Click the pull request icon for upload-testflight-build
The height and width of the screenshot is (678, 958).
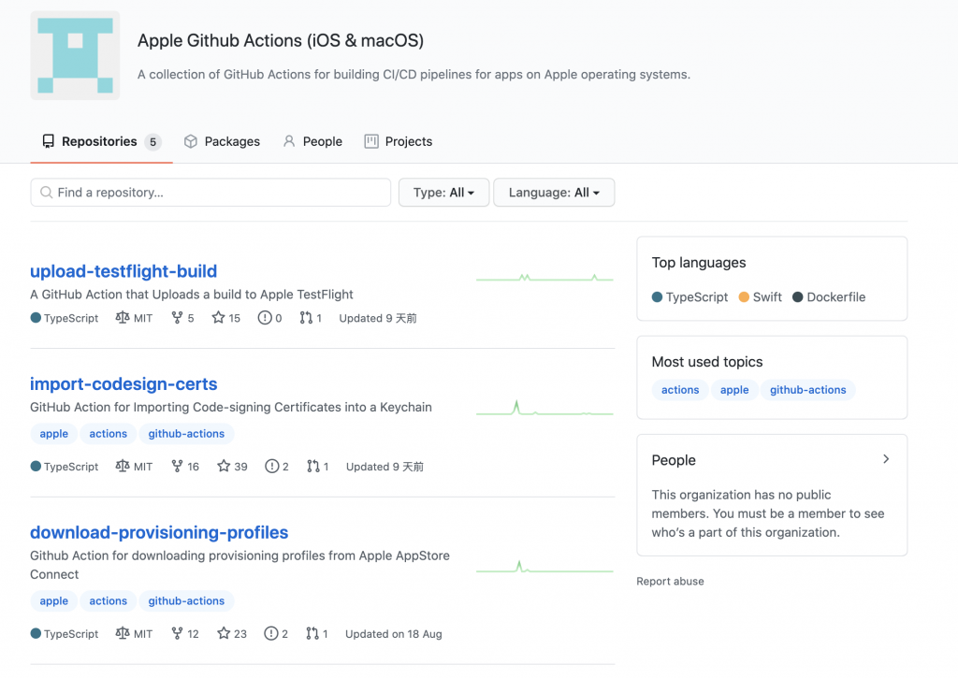coord(306,318)
